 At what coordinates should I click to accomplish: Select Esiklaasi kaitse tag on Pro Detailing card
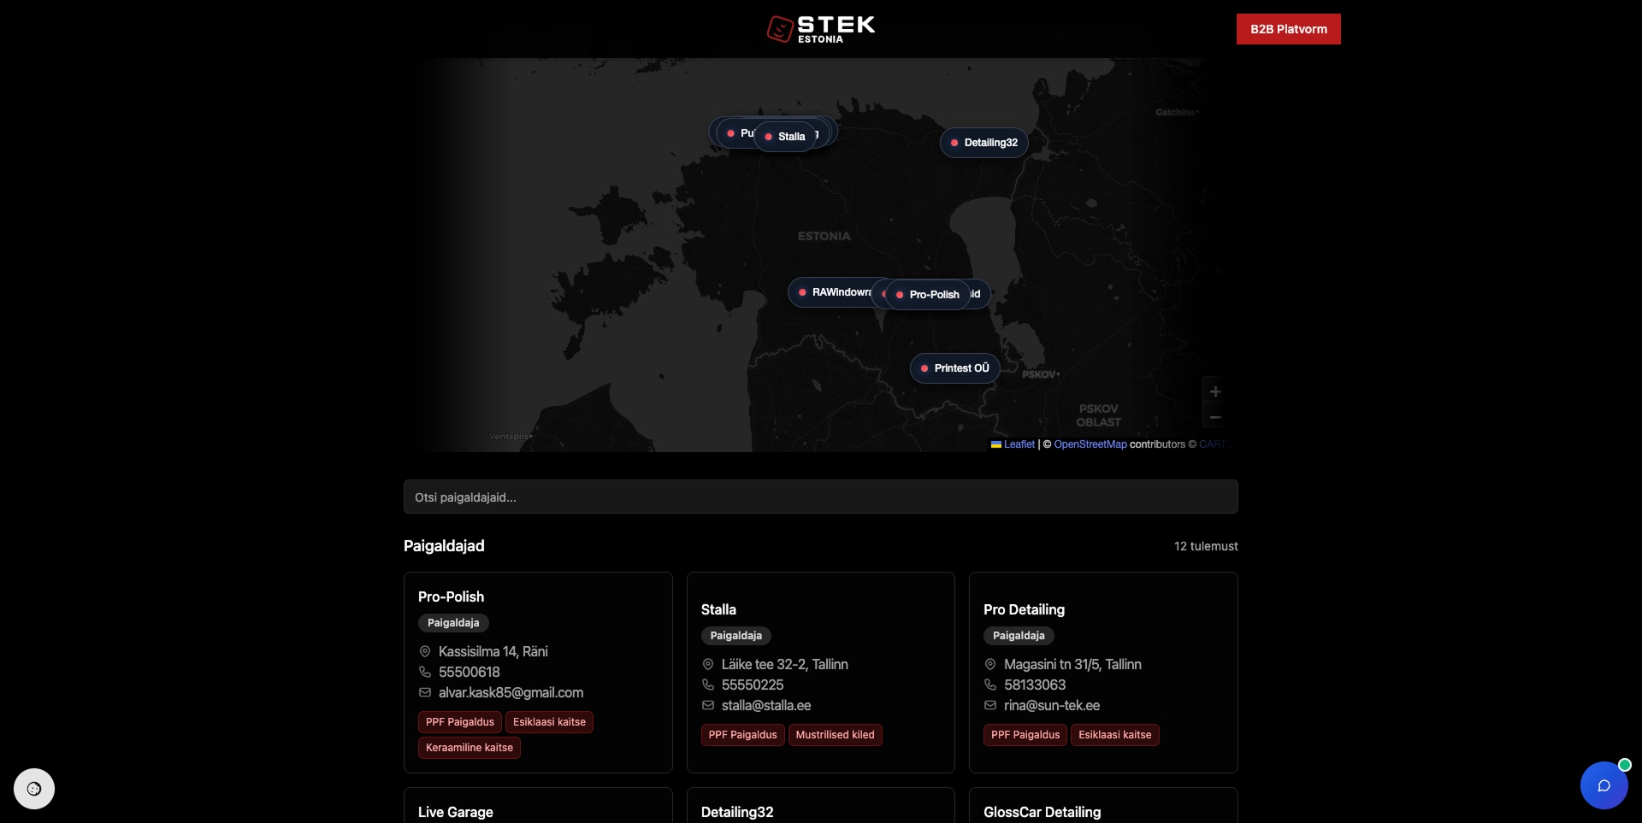point(1115,735)
